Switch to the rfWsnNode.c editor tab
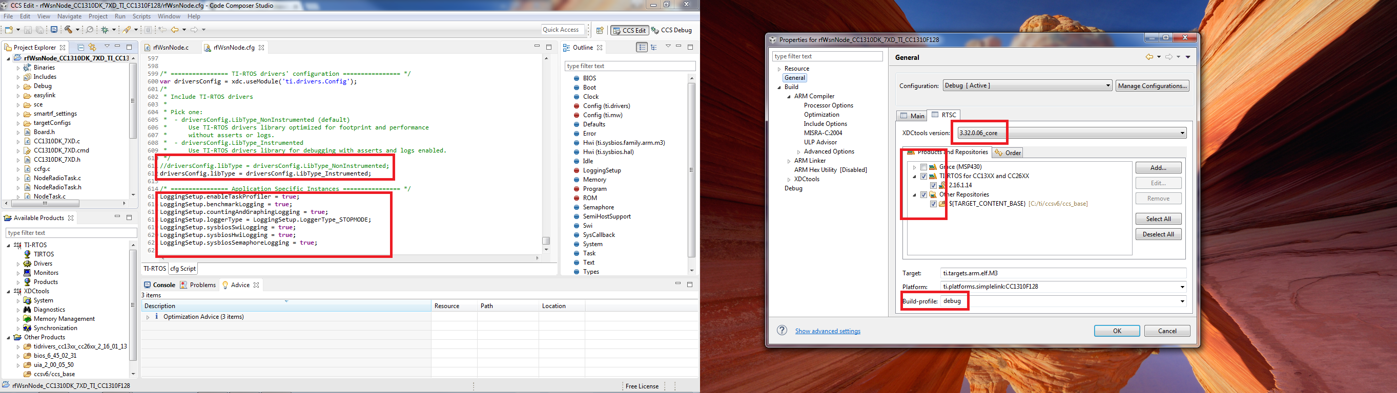The height and width of the screenshot is (393, 1397). click(x=167, y=48)
